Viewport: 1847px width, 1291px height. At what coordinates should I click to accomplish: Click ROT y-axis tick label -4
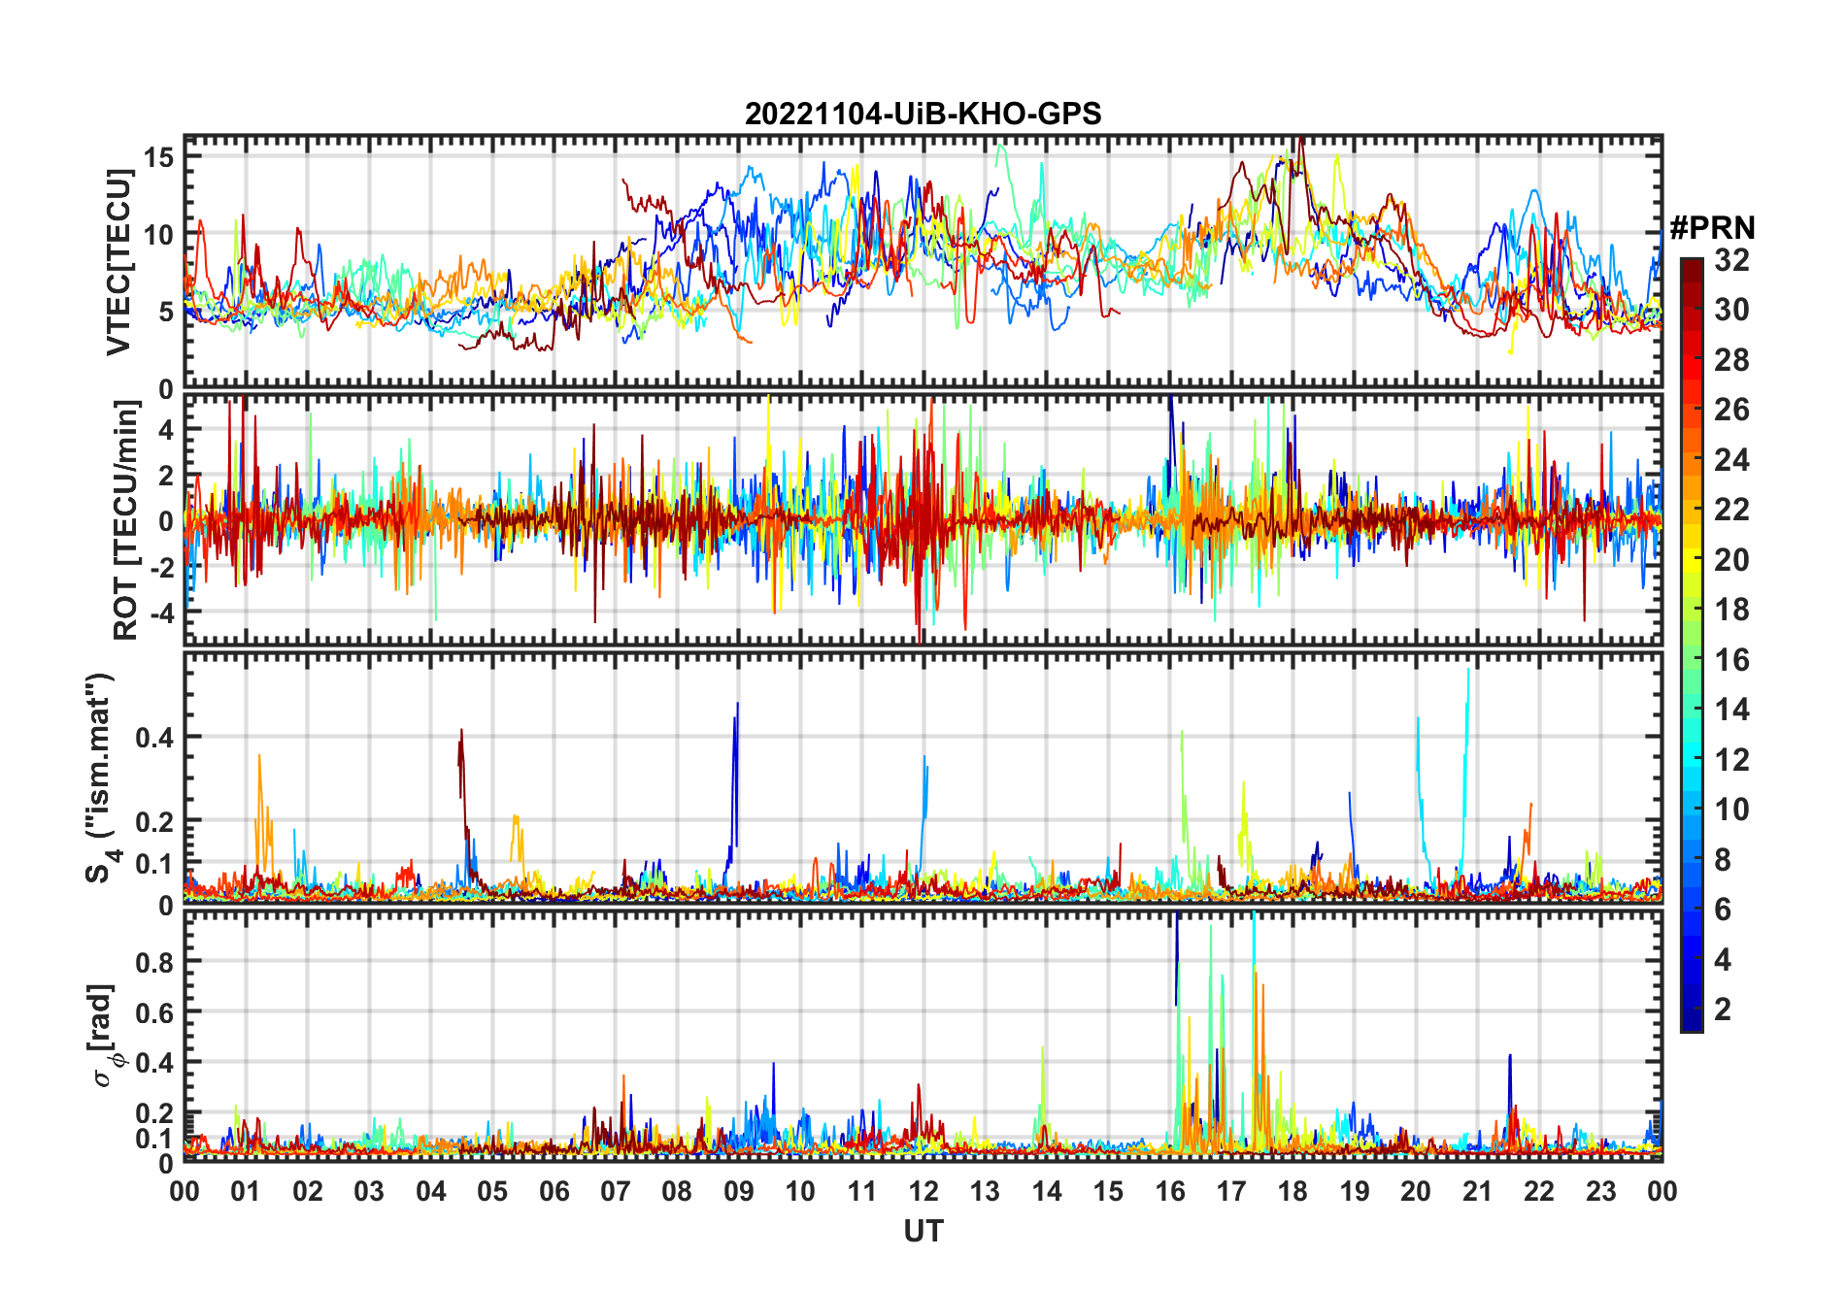[162, 613]
